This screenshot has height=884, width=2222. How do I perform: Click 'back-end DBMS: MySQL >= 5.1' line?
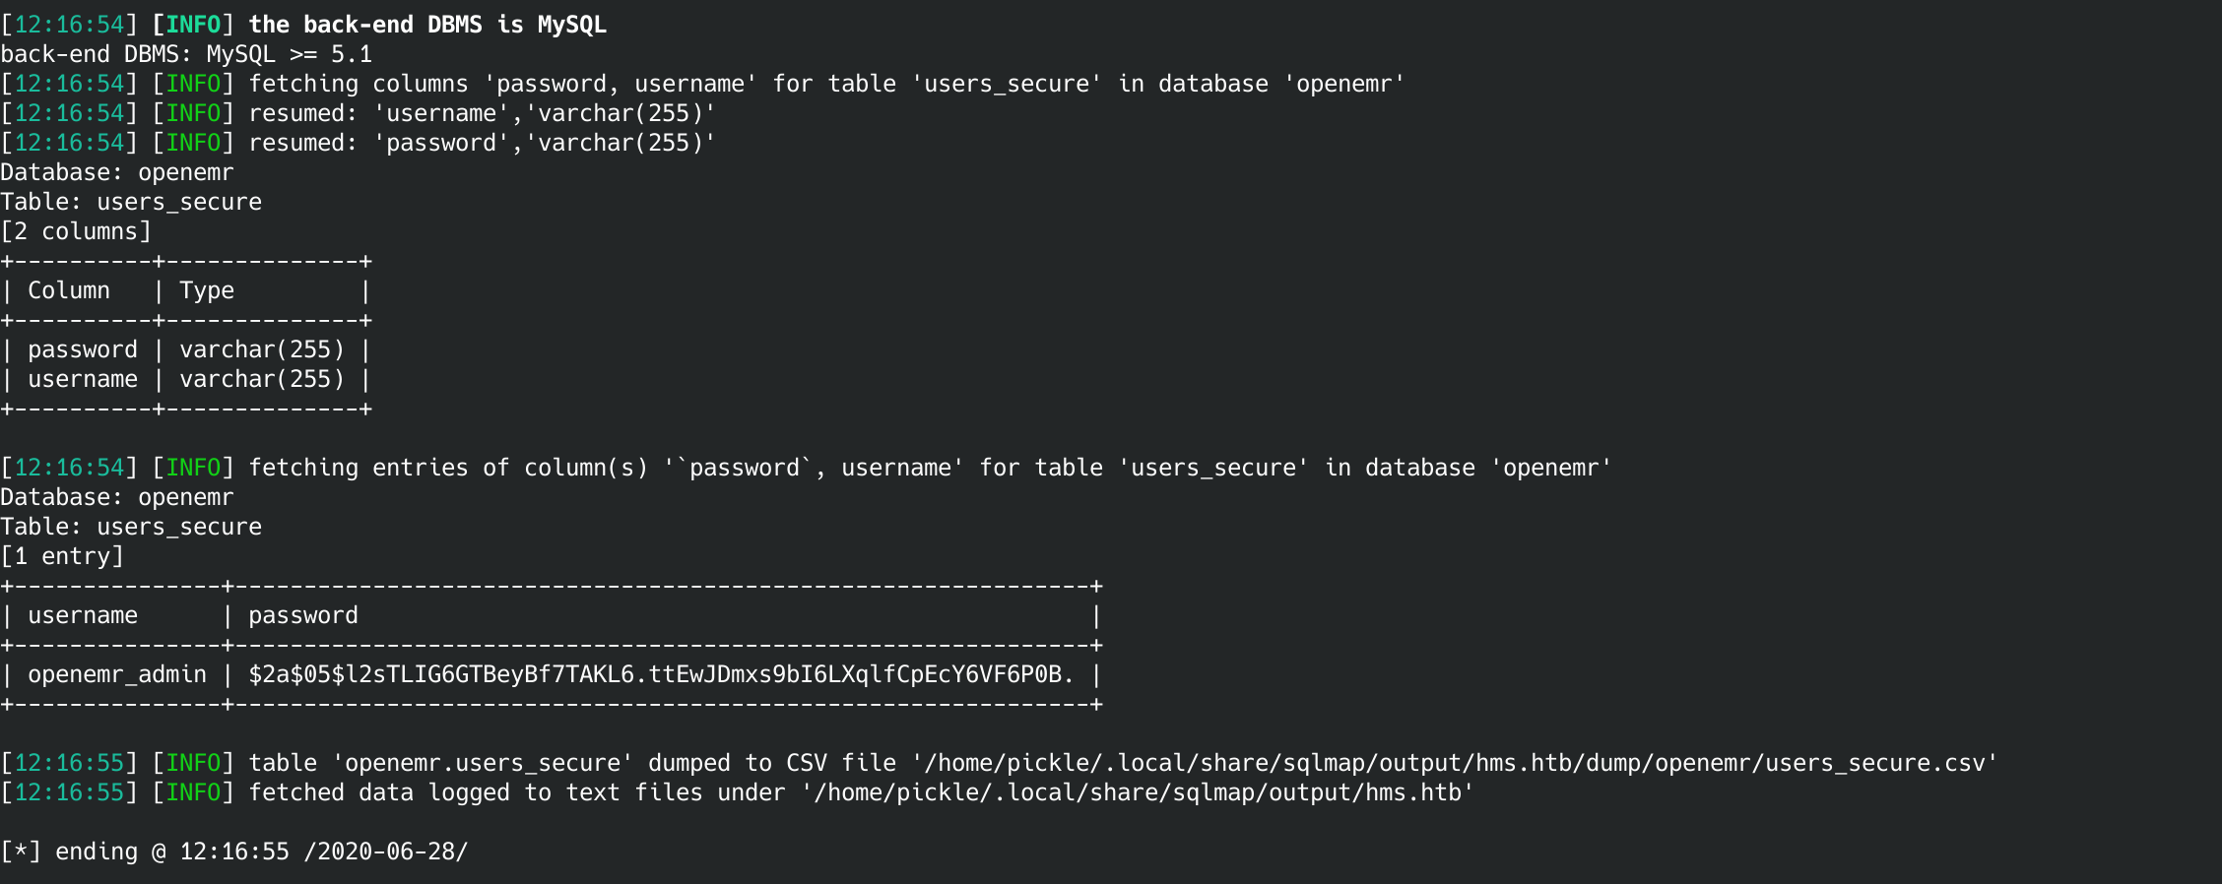pyautogui.click(x=186, y=54)
